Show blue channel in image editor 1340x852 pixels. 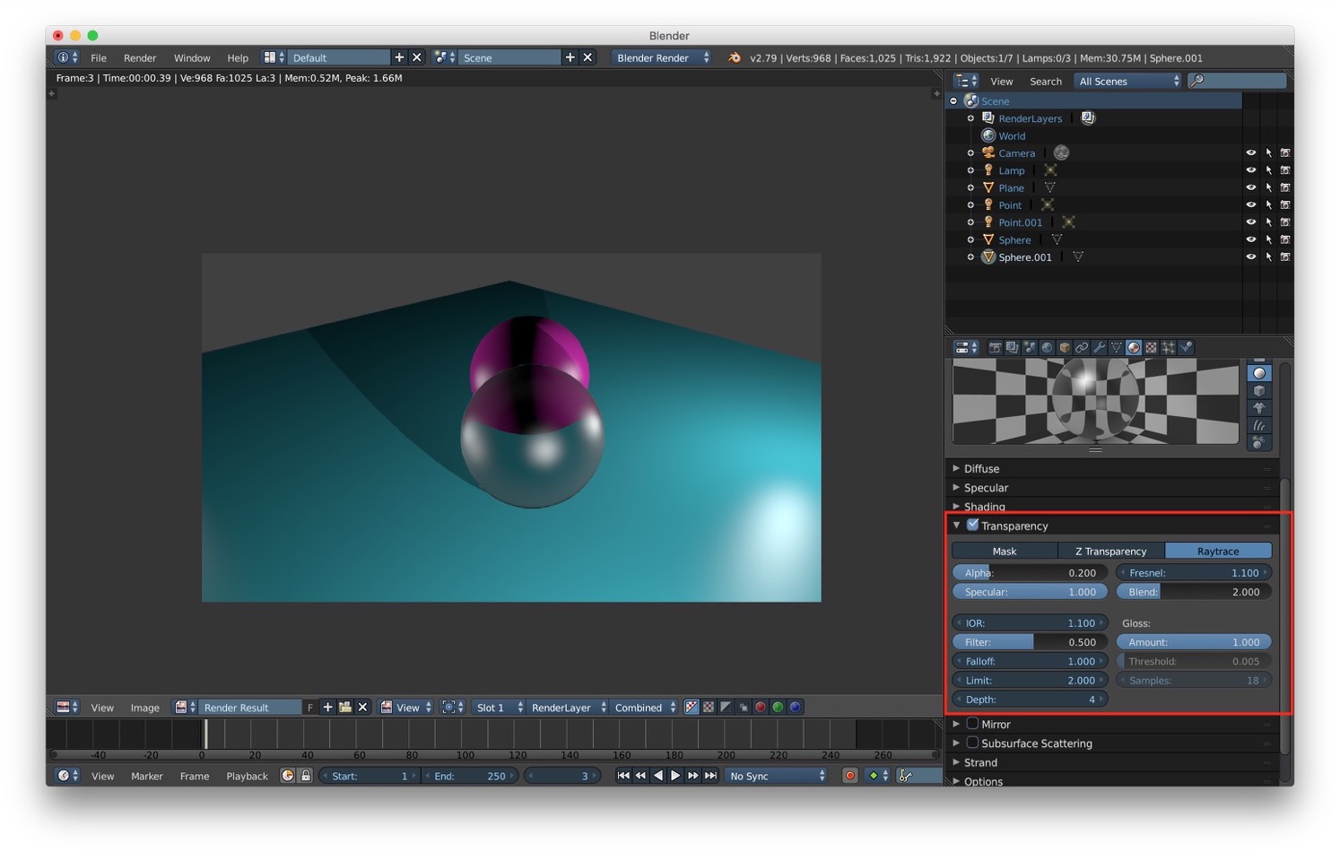(795, 707)
